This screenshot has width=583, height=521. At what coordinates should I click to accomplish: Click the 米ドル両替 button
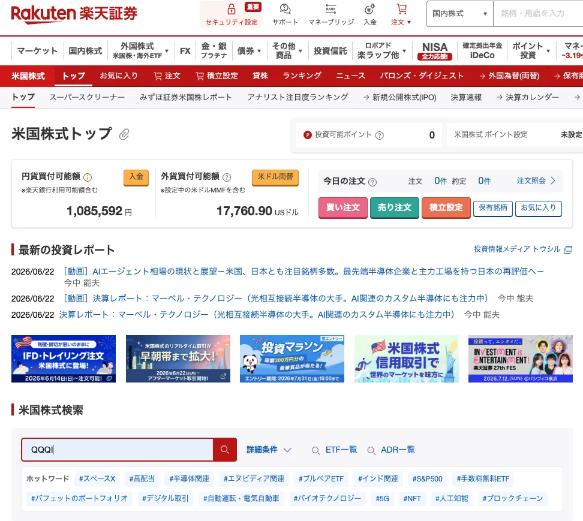(275, 177)
